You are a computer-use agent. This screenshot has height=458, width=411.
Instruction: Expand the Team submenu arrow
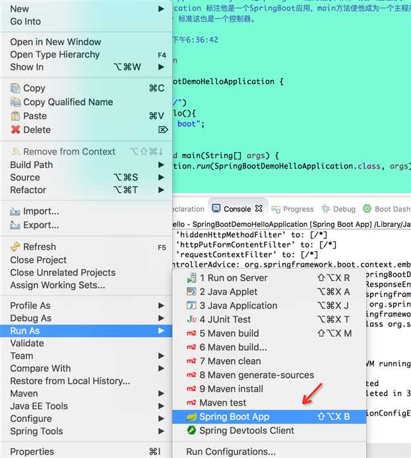click(x=161, y=356)
